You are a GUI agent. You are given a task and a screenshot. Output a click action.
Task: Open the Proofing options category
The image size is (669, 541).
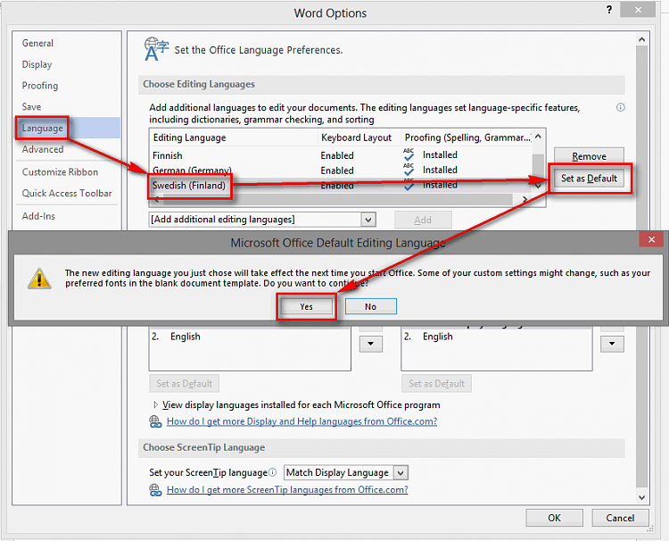[x=39, y=86]
